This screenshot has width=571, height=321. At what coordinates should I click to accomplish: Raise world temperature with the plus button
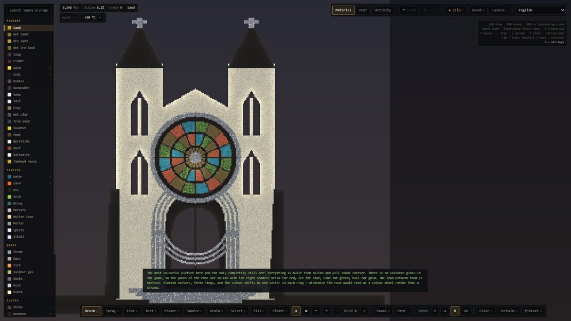(x=100, y=17)
